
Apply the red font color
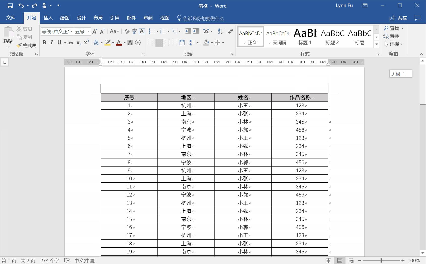119,43
